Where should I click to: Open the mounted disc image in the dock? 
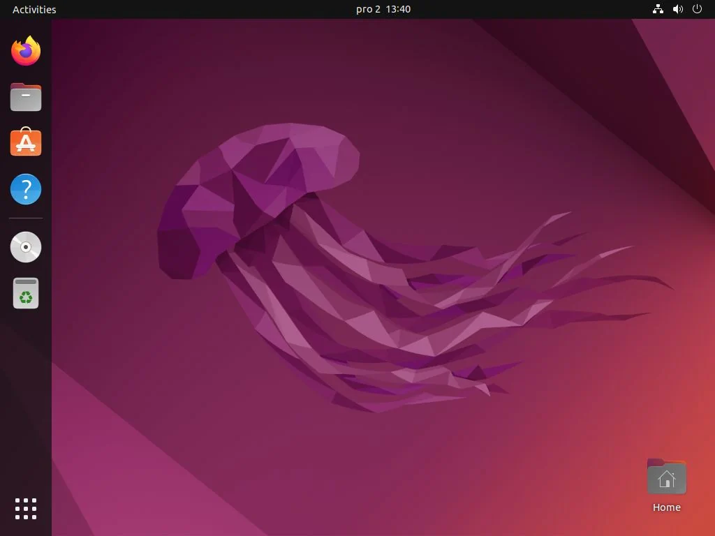point(25,246)
